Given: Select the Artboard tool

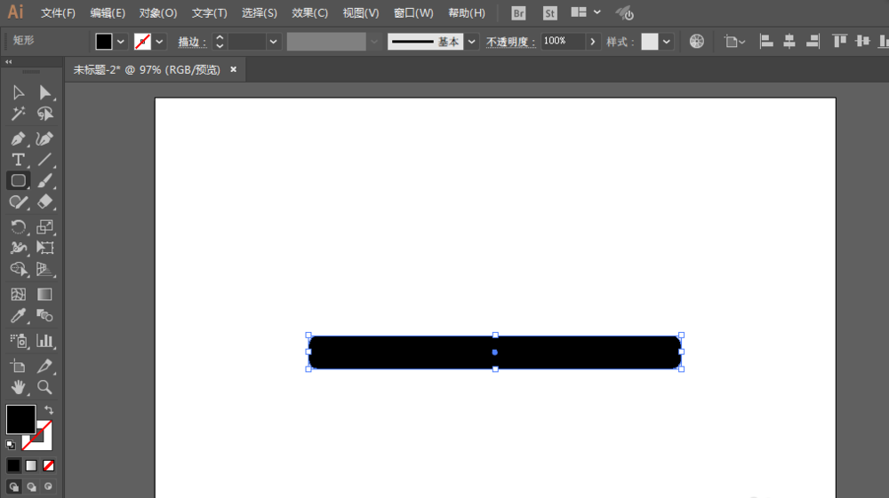Looking at the screenshot, I should point(18,366).
